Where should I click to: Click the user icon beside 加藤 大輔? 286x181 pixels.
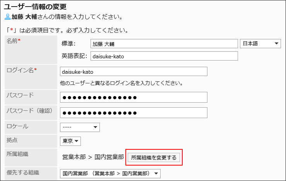point(7,17)
